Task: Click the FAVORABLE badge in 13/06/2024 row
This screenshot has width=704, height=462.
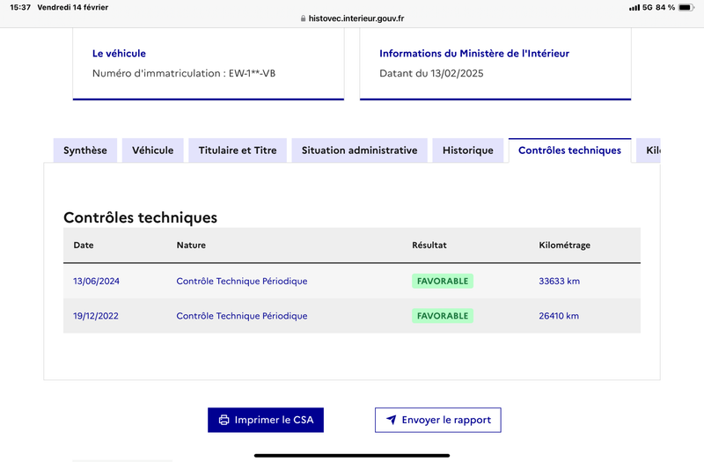Action: coord(443,281)
